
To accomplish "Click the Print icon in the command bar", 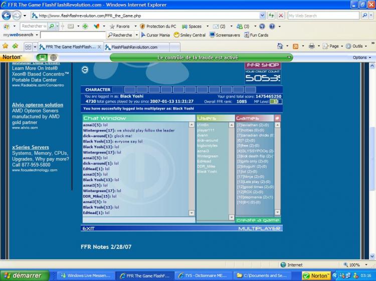I will (311, 46).
